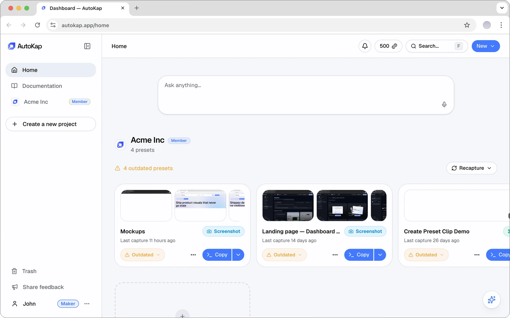Bookmark this page with star icon
This screenshot has height=318, width=510.
tap(467, 25)
